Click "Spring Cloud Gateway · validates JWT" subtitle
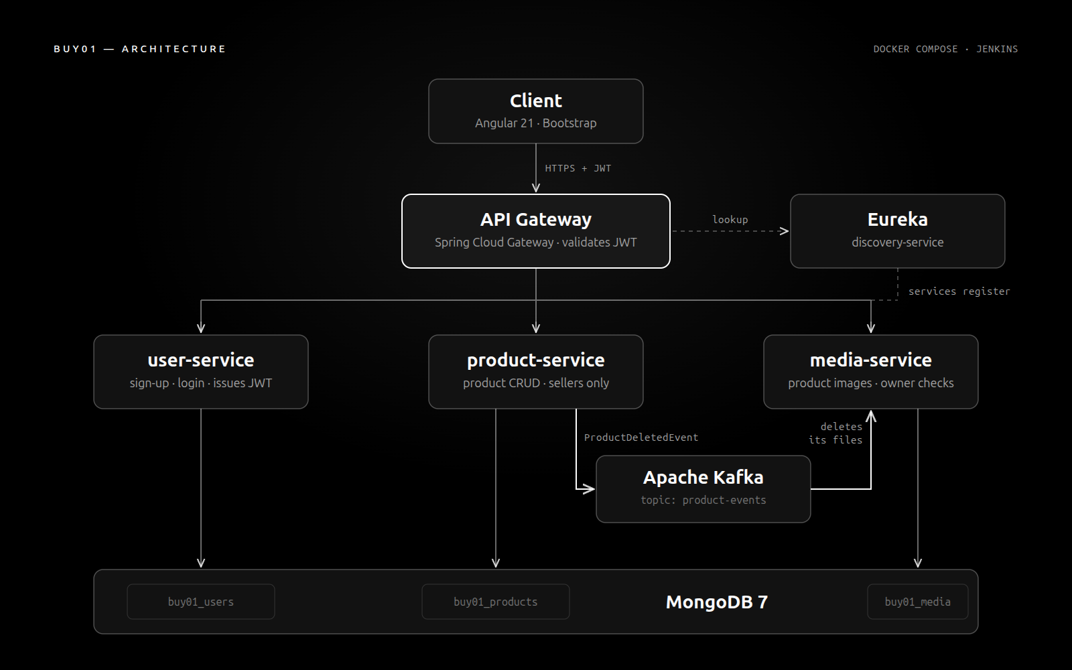Viewport: 1072px width, 670px height. pos(536,243)
